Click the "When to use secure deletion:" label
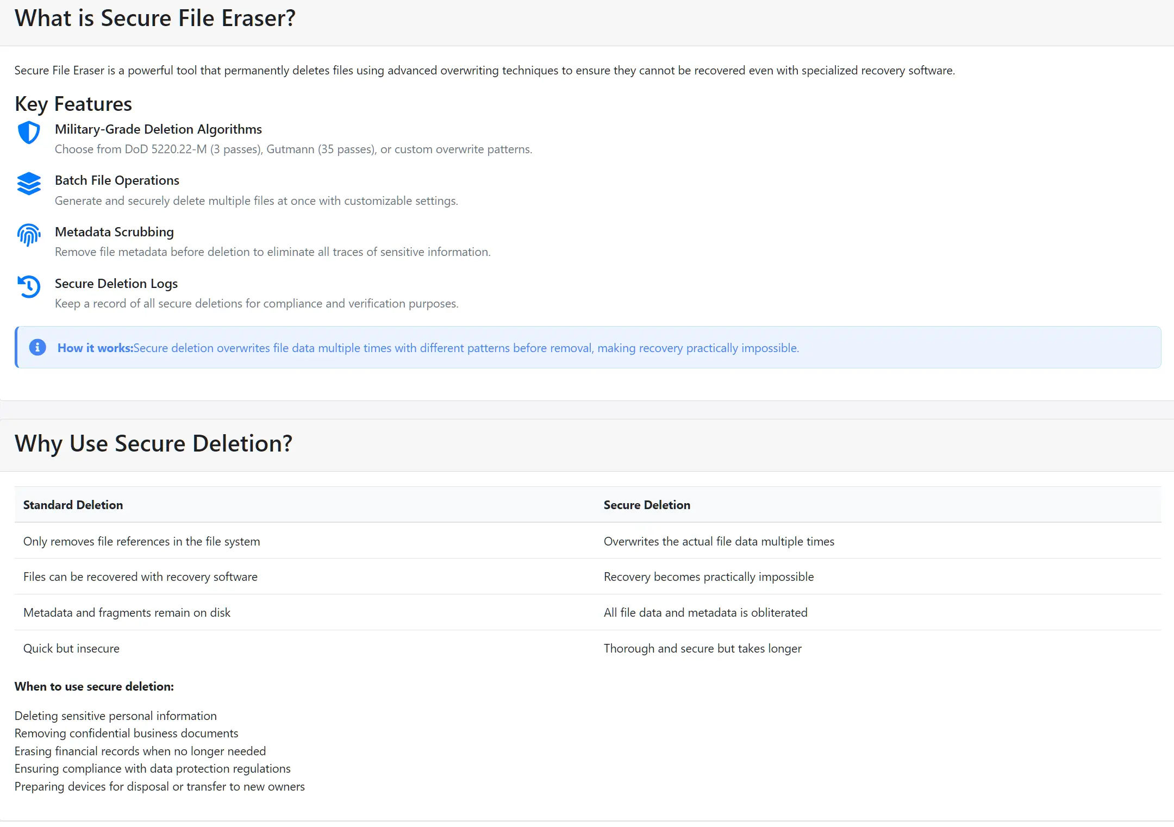The image size is (1174, 827). pos(94,686)
